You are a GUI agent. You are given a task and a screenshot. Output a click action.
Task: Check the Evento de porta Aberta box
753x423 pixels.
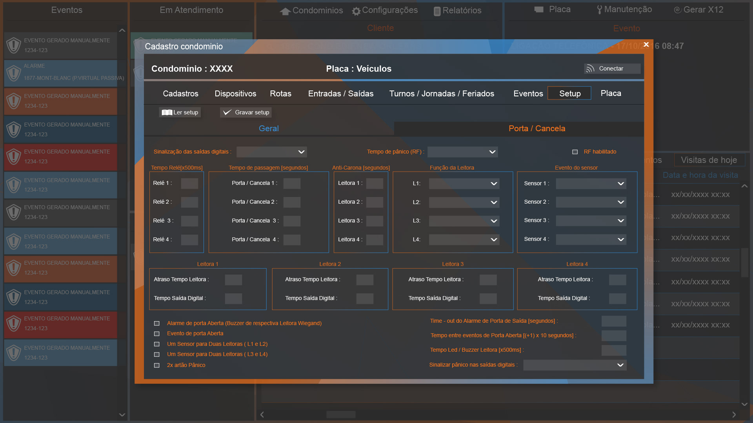pos(157,334)
